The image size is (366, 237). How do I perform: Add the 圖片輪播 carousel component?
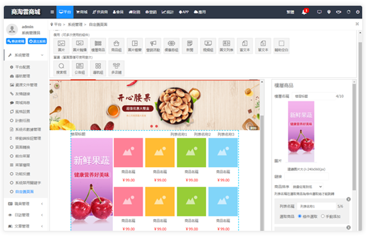[80, 46]
